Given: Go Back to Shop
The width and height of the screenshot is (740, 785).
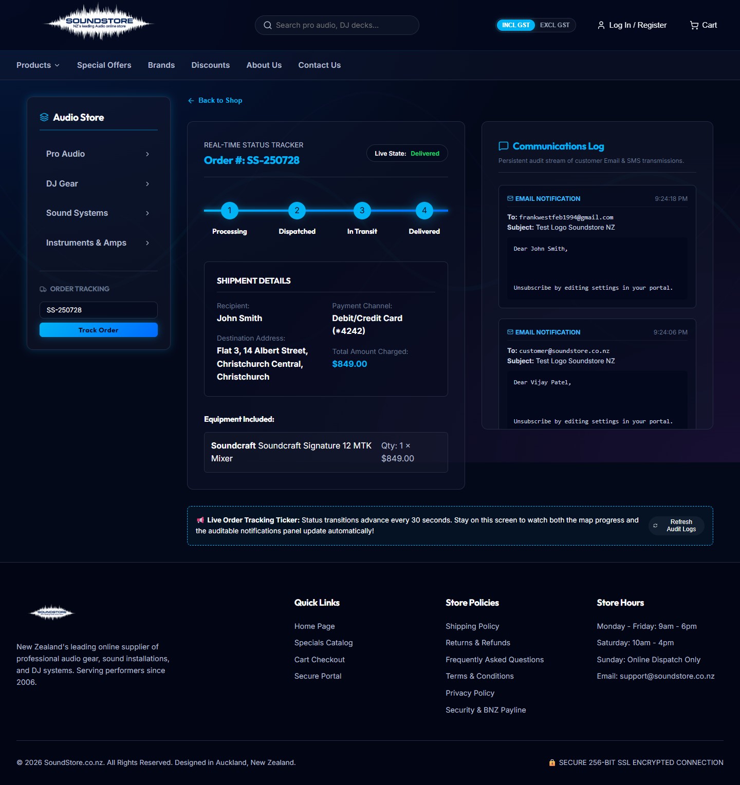Looking at the screenshot, I should click(x=215, y=101).
